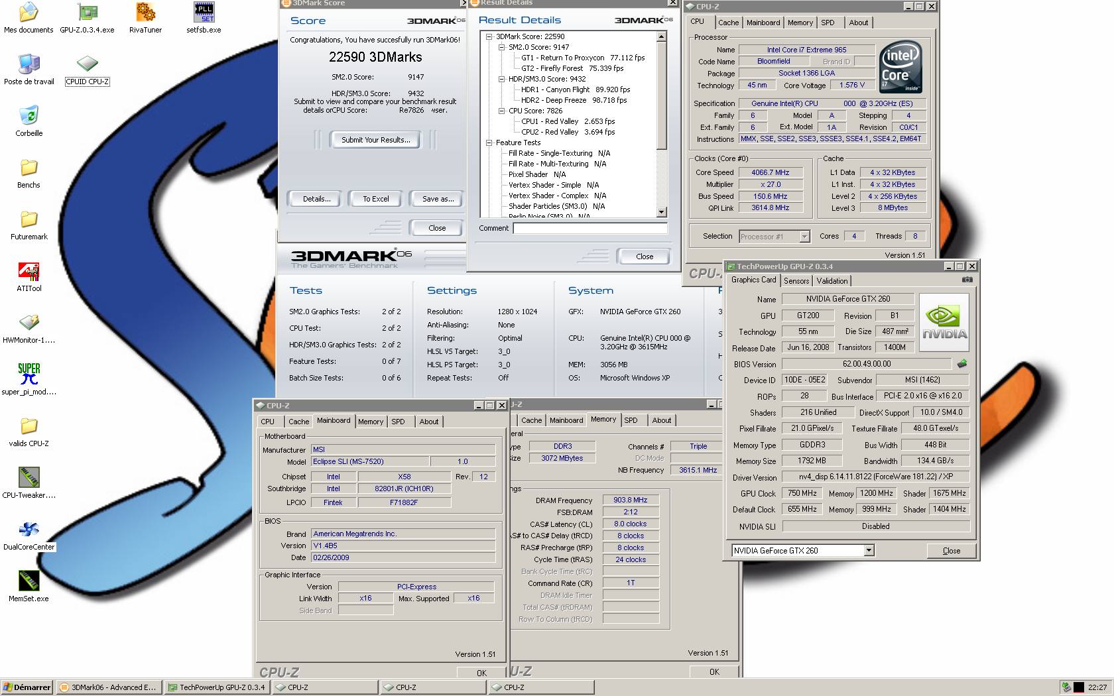Image resolution: width=1114 pixels, height=696 pixels.
Task: Switch to Cache tab in top CPU-Z window
Action: point(728,23)
